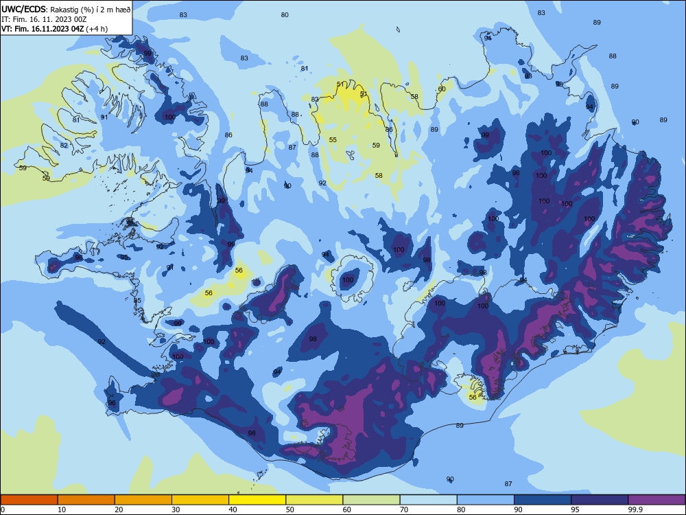
Task: Pick the 60–70 pale green legend swatch
Action: (371, 500)
